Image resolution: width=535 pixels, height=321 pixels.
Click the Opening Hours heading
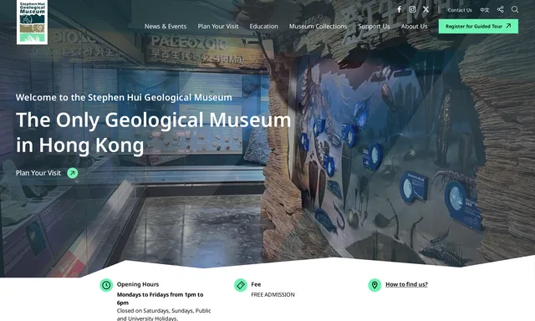click(138, 284)
